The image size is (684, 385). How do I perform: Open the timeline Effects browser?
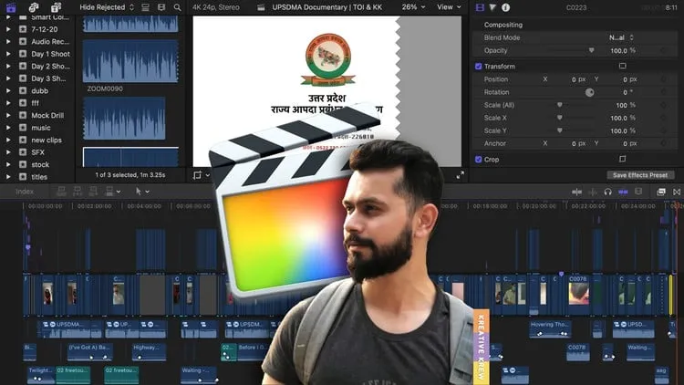coord(661,192)
